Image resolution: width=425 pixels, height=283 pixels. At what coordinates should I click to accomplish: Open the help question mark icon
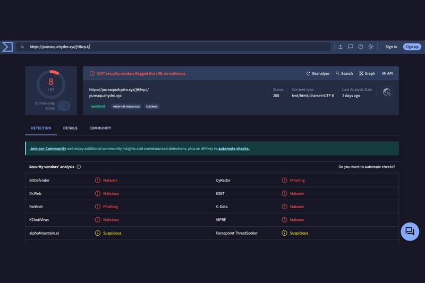click(361, 47)
